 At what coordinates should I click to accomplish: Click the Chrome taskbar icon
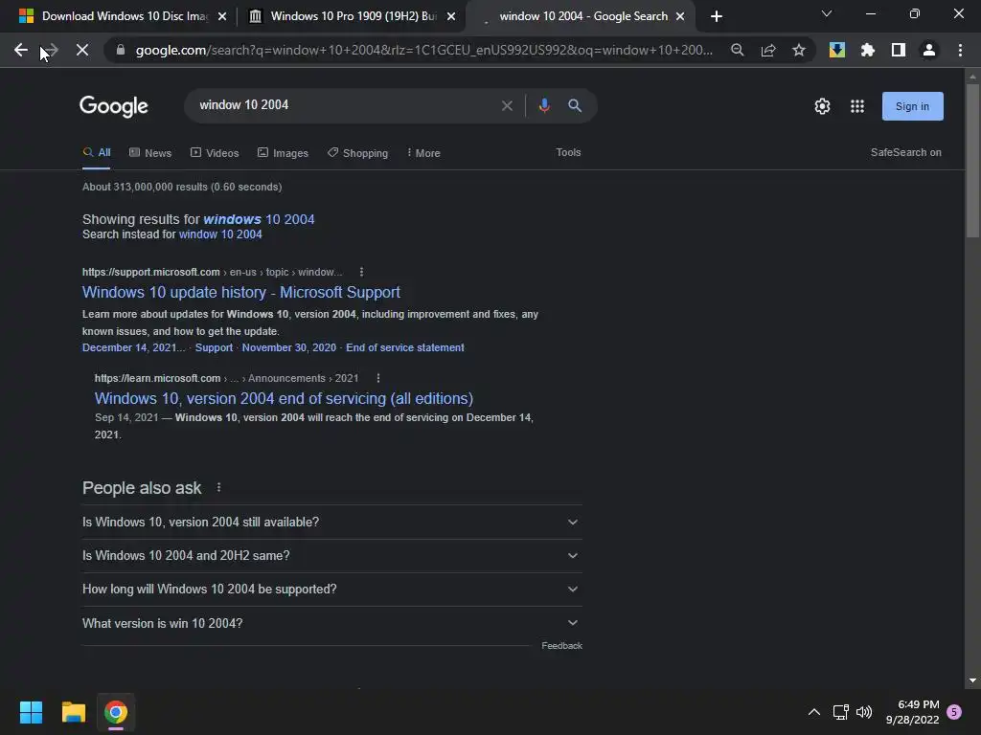click(x=116, y=712)
